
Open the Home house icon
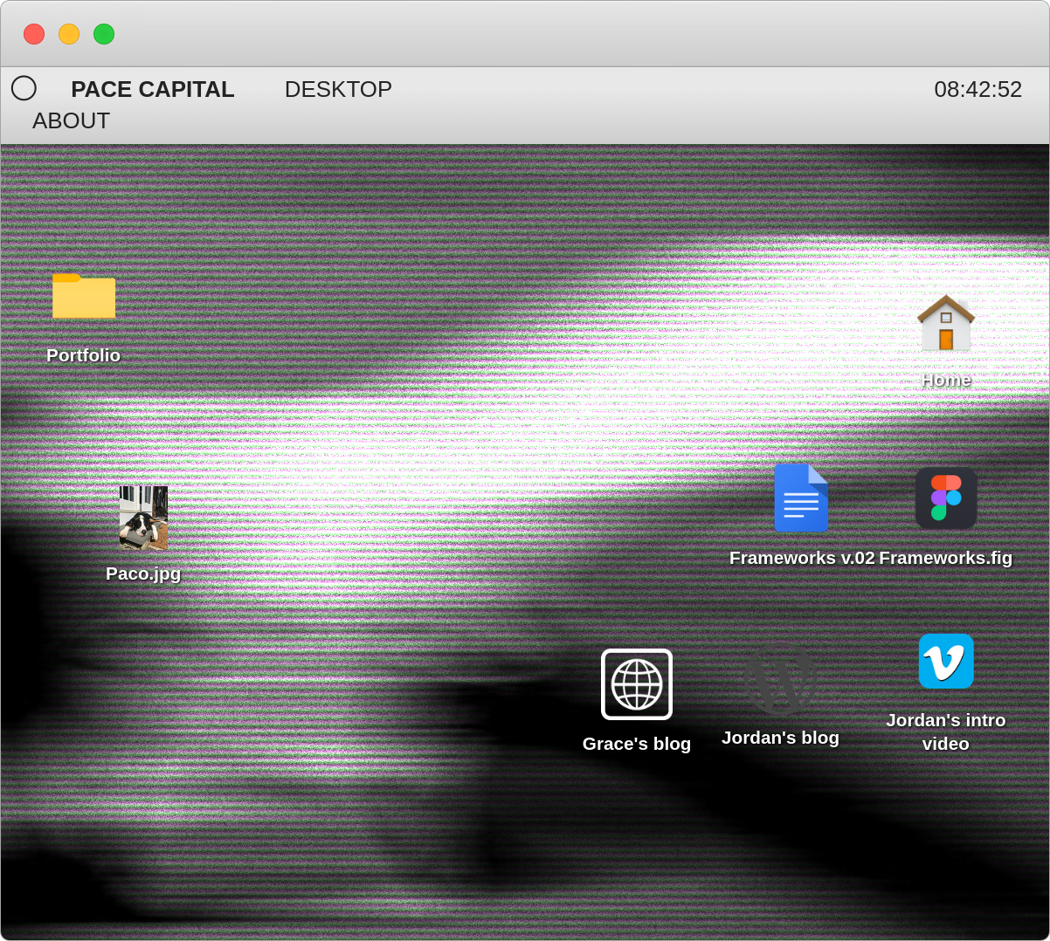pos(946,323)
